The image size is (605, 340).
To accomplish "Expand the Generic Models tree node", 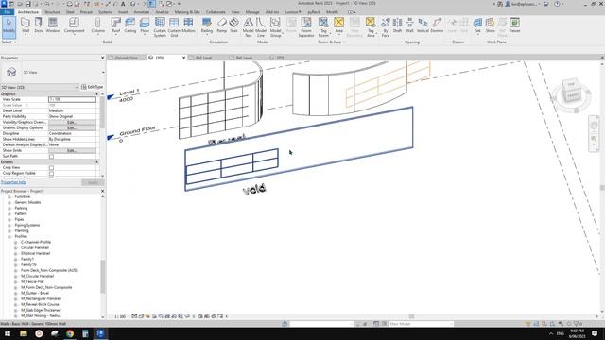I will 9,202.
